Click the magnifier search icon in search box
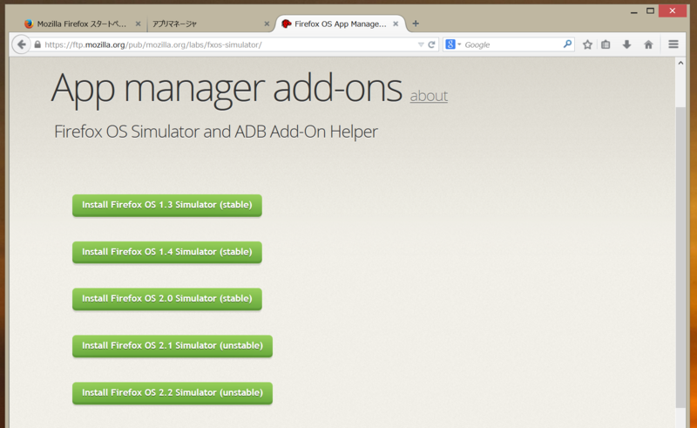This screenshot has width=697, height=428. point(567,44)
